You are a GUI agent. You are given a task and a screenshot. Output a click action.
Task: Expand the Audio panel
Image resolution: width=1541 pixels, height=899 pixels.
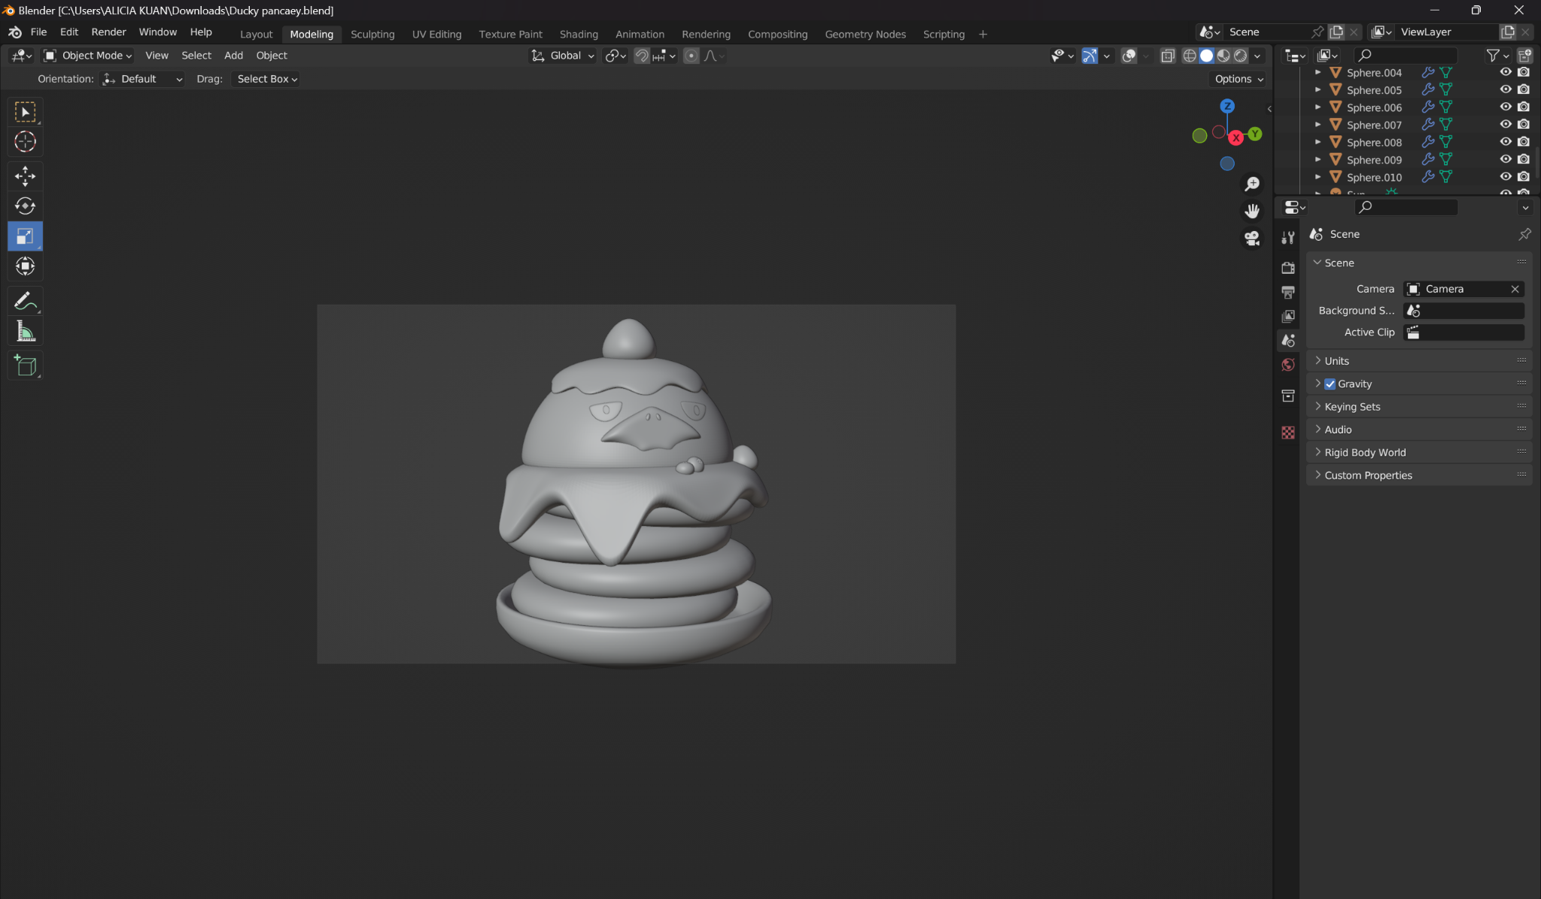[x=1419, y=430]
